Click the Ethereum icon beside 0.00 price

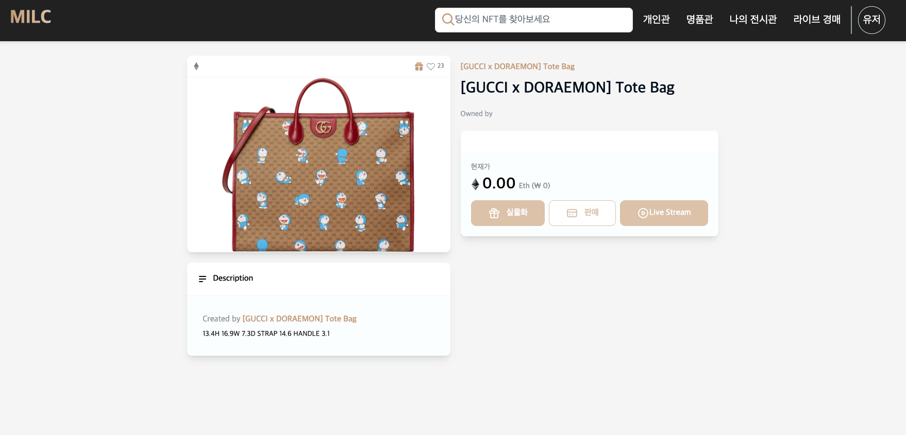pyautogui.click(x=475, y=184)
